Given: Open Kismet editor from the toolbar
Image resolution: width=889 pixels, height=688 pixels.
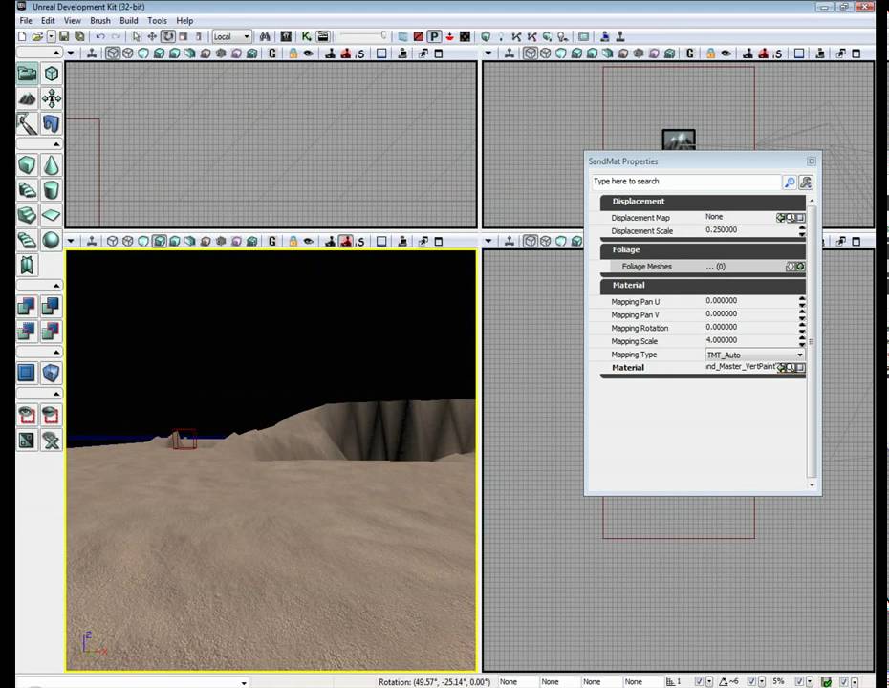Looking at the screenshot, I should click(307, 37).
